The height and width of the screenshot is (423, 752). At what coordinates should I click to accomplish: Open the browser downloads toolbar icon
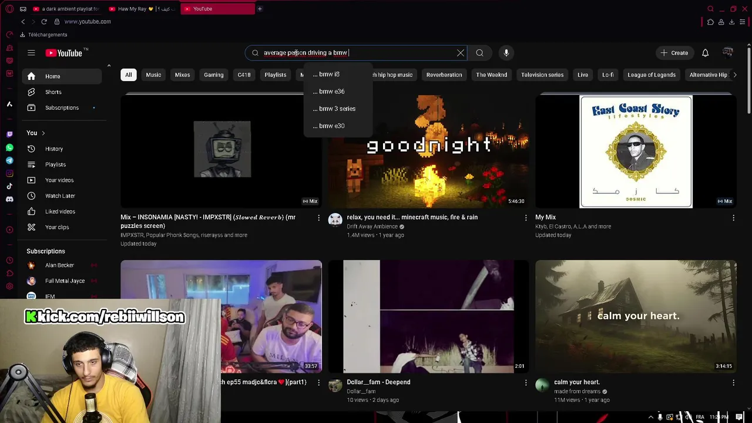click(731, 22)
